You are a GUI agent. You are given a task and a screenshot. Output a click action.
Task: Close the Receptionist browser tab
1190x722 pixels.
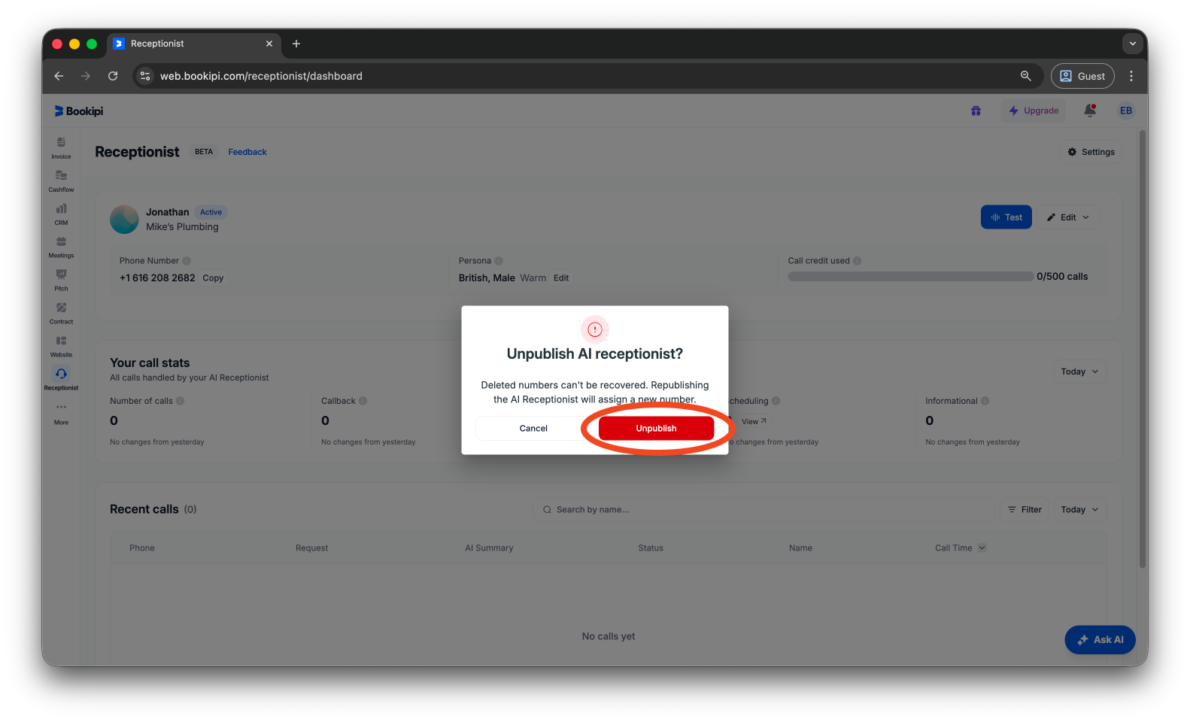269,44
